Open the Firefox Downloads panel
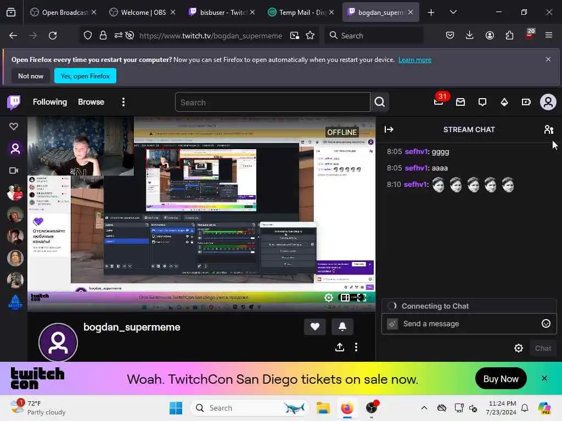 (x=470, y=35)
